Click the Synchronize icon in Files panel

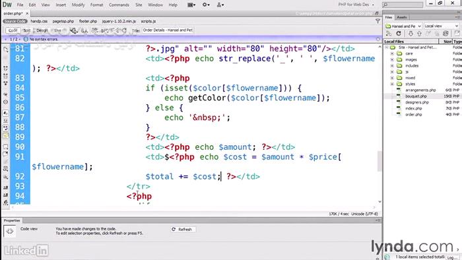(445, 34)
